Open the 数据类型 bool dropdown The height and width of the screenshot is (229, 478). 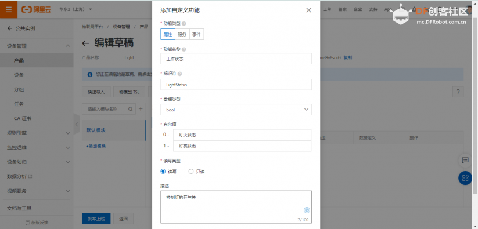(x=236, y=110)
